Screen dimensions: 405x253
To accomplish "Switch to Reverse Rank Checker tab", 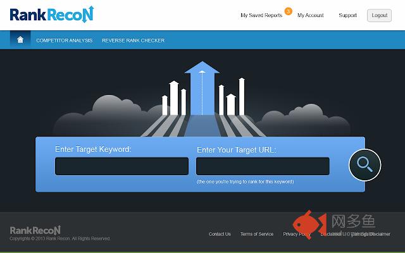I will click(133, 40).
